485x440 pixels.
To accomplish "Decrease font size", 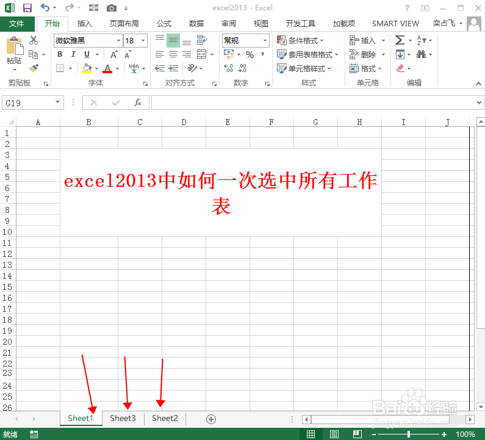I will [128, 54].
